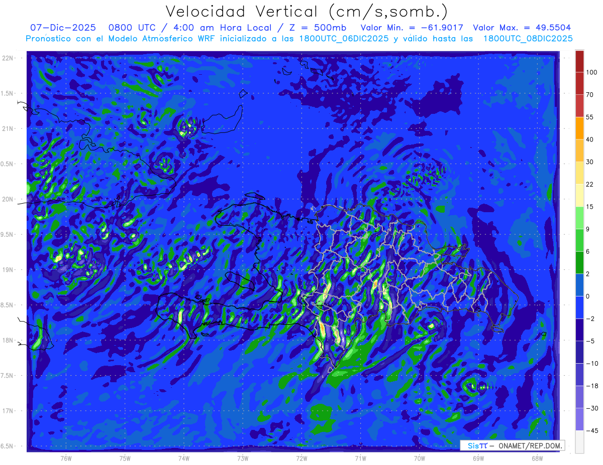Click latitude axis label "19N"
Image resolution: width=603 pixels, height=465 pixels.
[9, 270]
